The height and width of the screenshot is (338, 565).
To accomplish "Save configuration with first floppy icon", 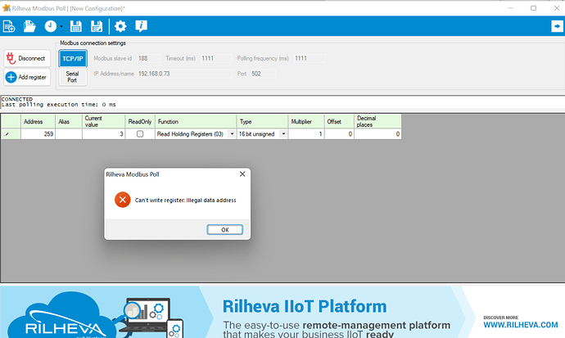I will (x=75, y=26).
